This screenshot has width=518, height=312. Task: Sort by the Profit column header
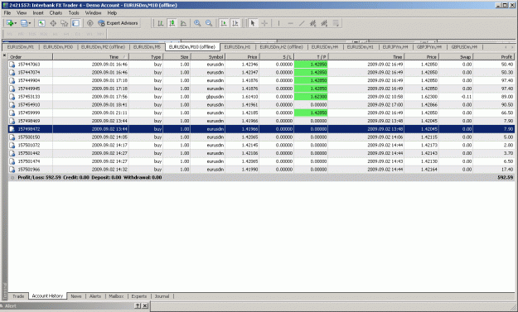(x=494, y=57)
